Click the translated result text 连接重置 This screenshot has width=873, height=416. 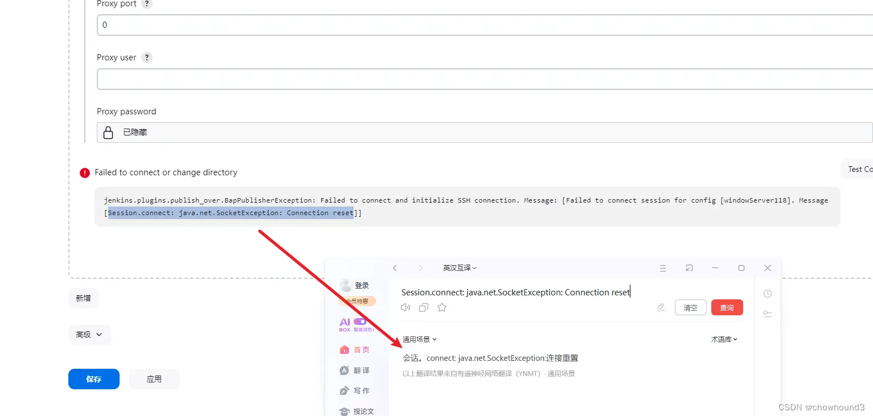coord(563,358)
